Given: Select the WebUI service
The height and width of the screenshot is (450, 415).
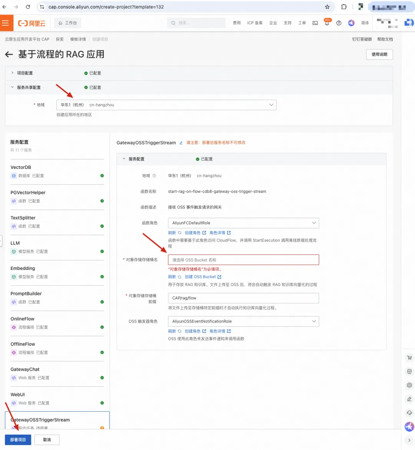Looking at the screenshot, I should 57,399.
